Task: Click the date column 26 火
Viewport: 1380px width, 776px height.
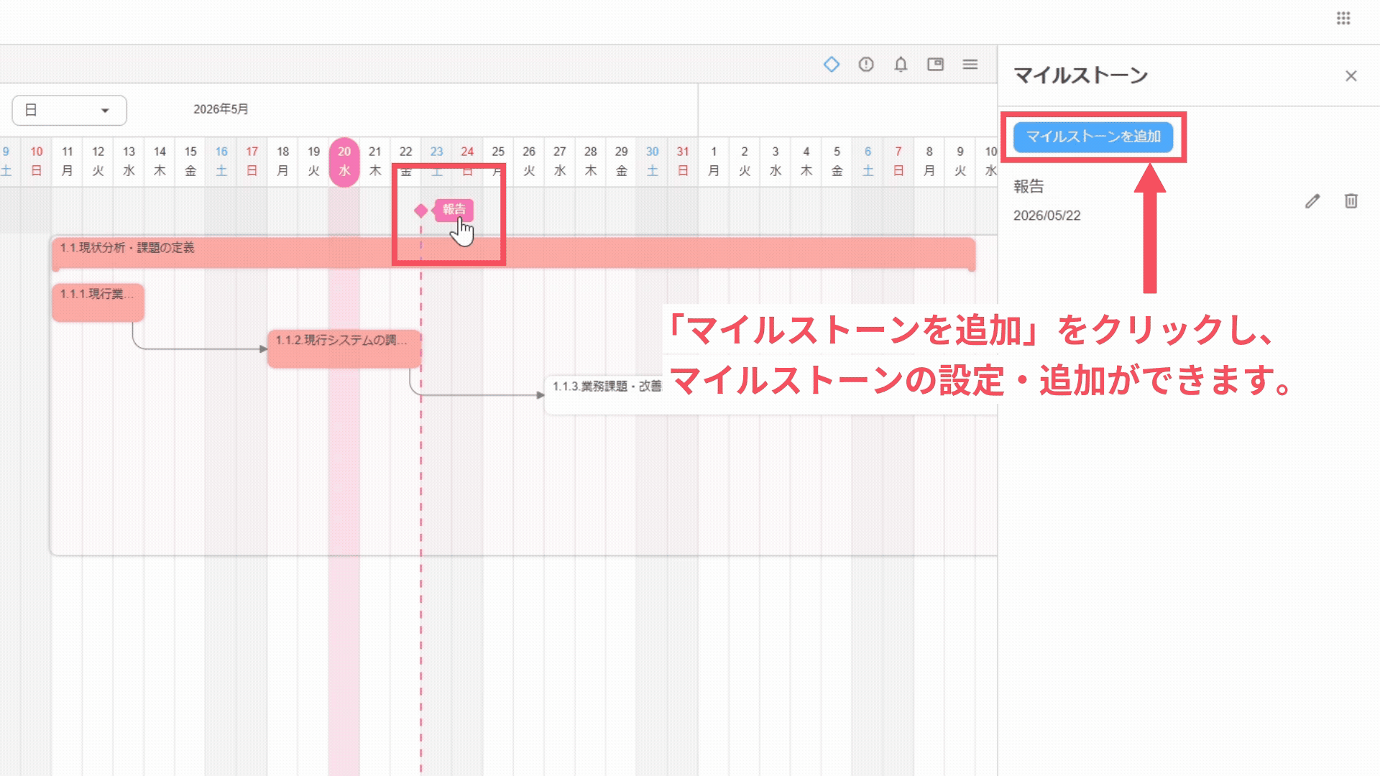Action: pyautogui.click(x=529, y=162)
